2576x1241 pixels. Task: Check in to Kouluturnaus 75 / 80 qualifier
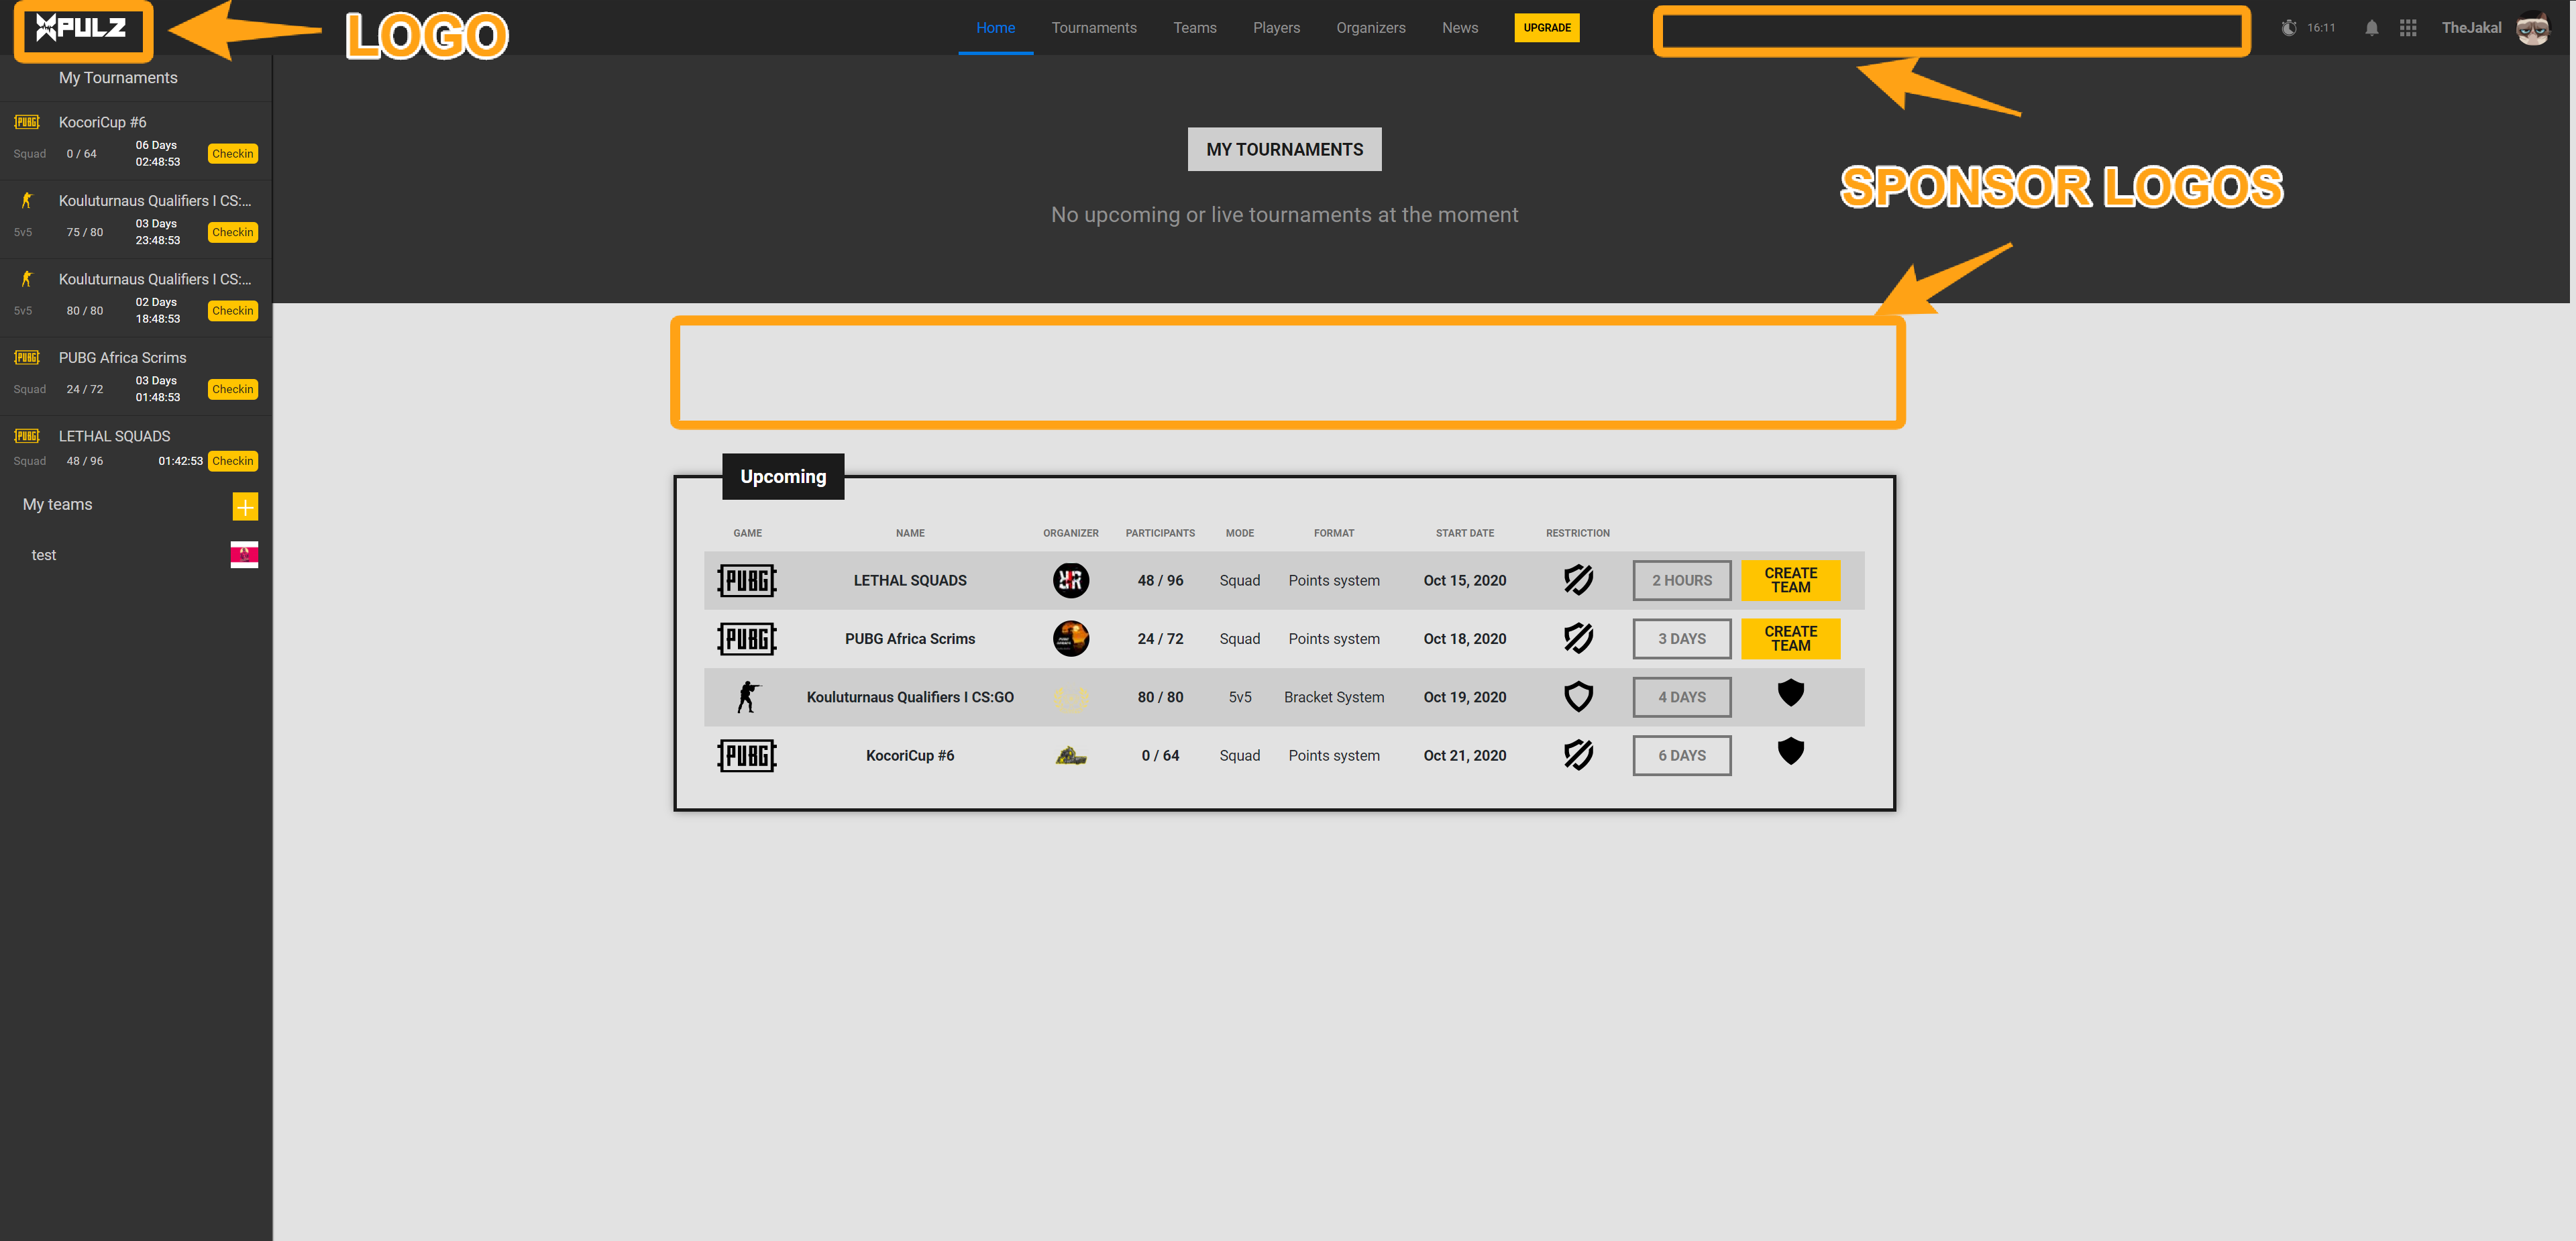pos(232,232)
